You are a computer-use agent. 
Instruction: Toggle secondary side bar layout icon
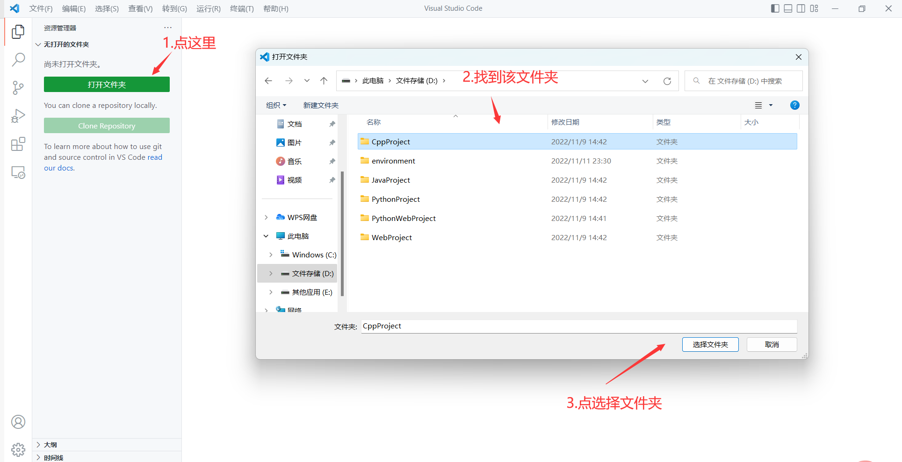click(801, 8)
